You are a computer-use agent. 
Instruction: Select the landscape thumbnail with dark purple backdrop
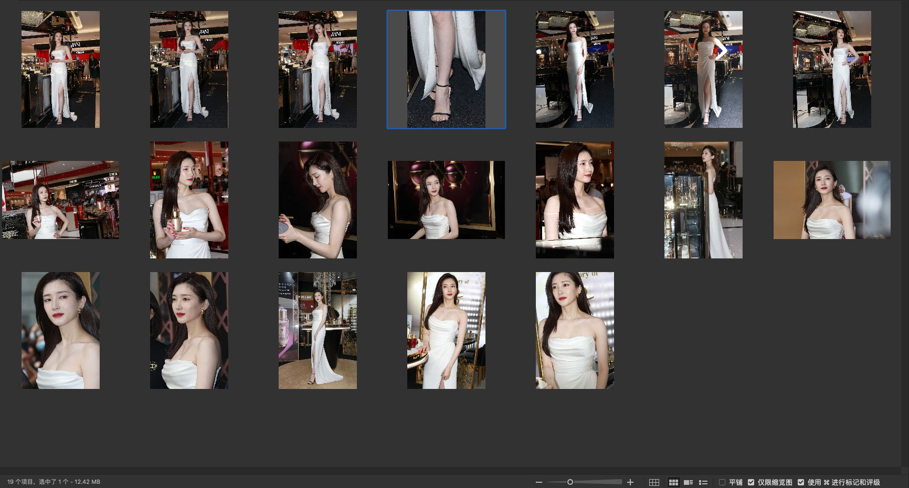coord(446,200)
